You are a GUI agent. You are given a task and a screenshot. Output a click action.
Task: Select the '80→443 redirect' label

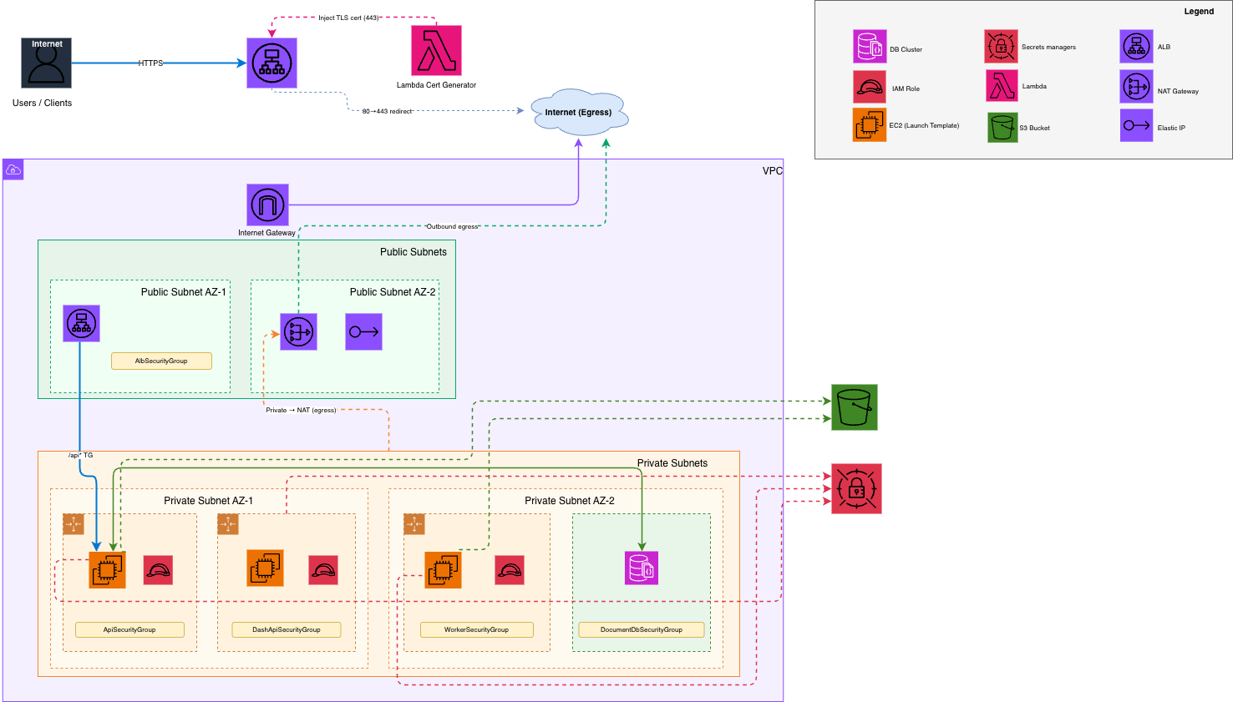387,111
